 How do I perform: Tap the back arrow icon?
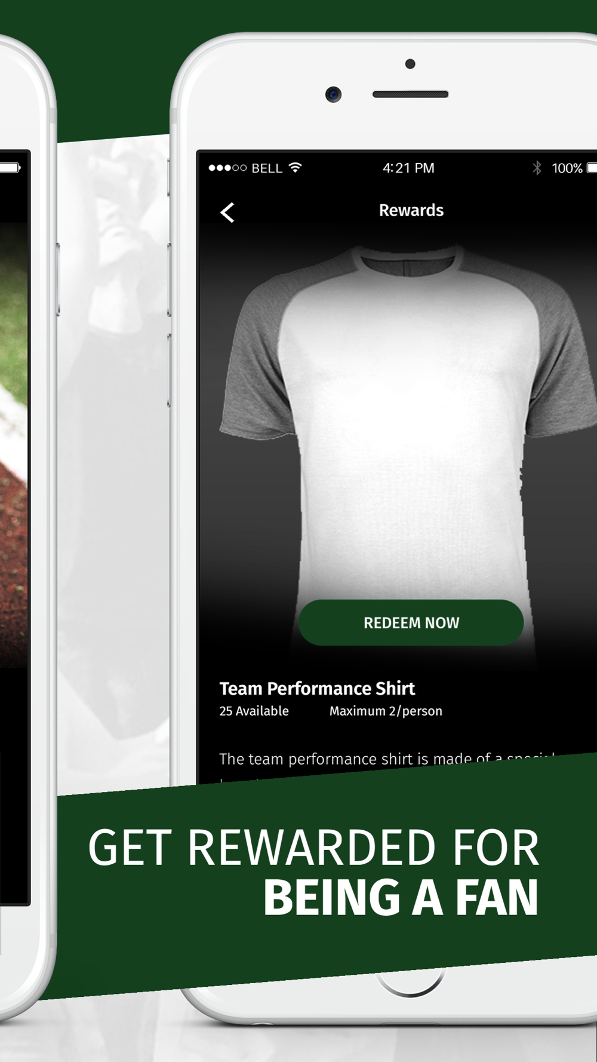point(227,212)
